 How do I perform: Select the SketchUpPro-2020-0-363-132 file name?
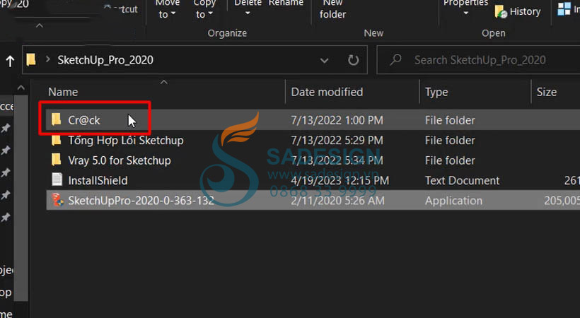tap(141, 201)
